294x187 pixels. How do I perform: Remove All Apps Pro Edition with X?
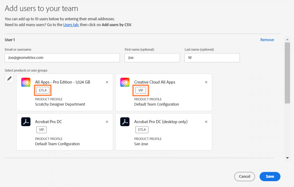(x=107, y=82)
